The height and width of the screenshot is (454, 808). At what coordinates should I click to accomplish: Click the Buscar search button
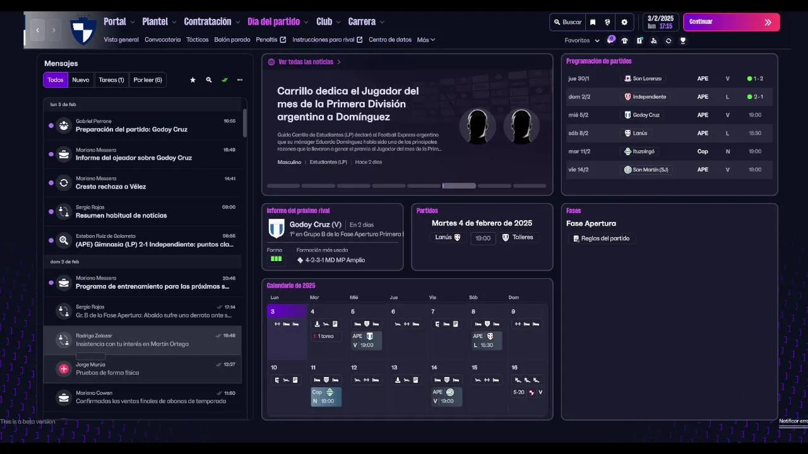pos(567,22)
